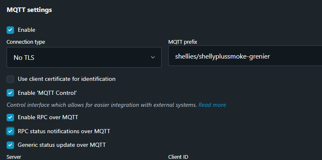
Task: Click the "Generic status update over MQTT" label
Action: [x=62, y=145]
